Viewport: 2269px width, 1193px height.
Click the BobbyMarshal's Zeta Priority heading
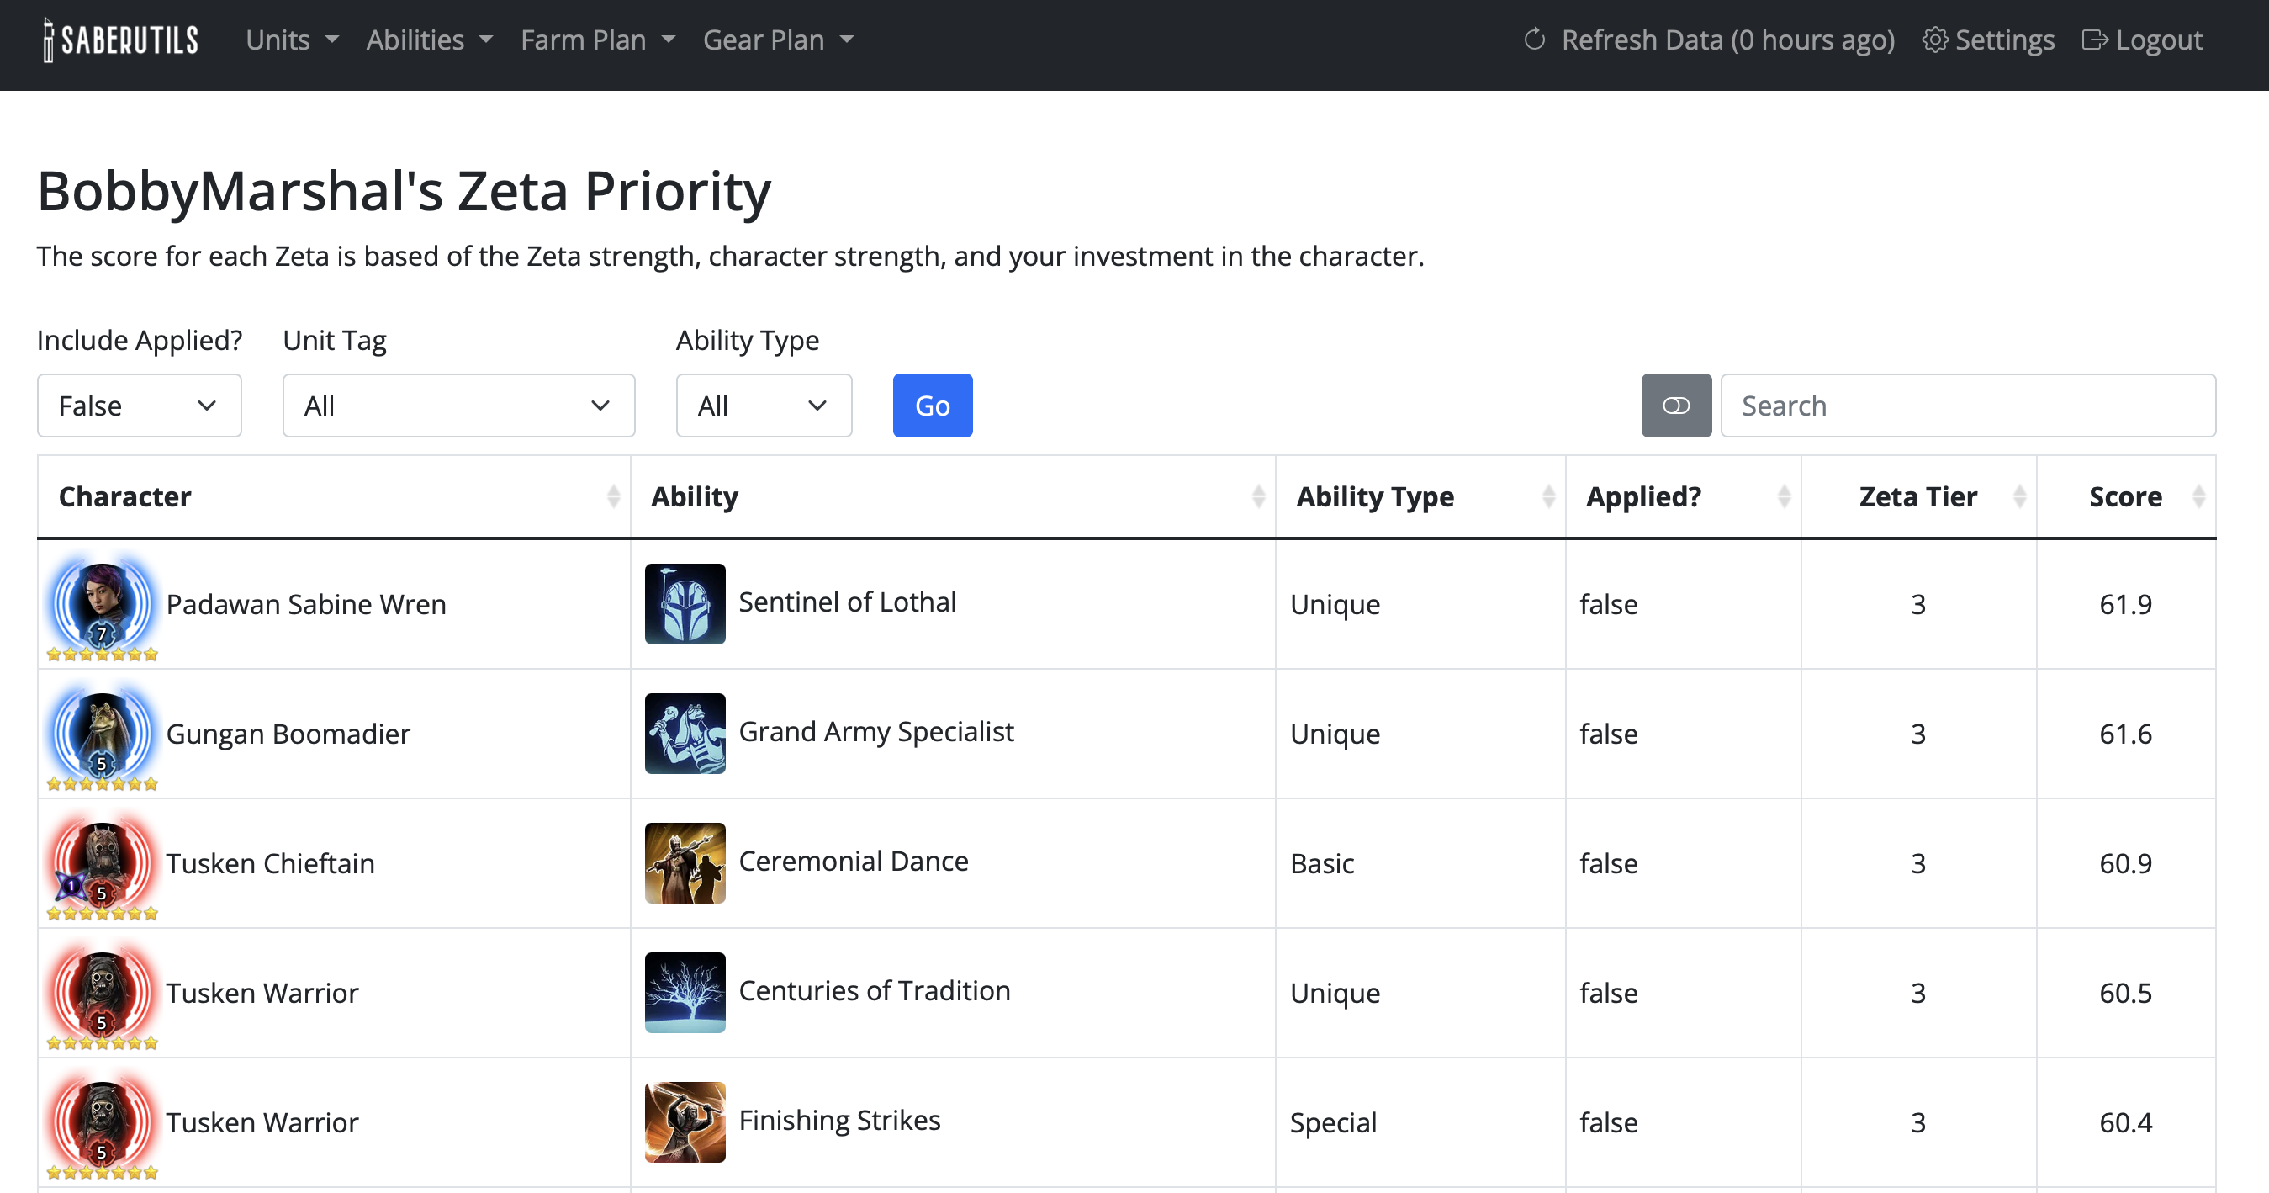coord(405,191)
